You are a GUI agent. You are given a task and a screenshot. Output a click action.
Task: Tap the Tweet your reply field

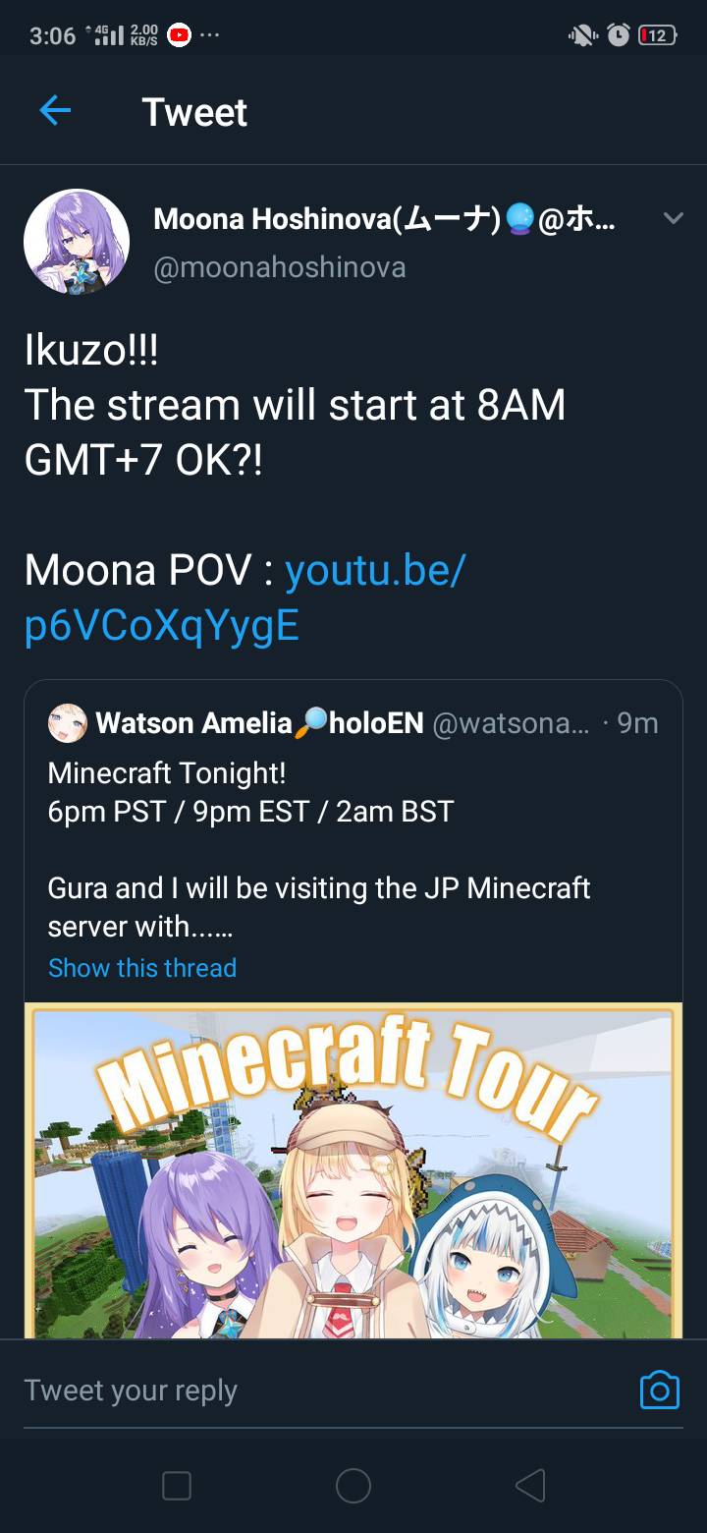click(x=295, y=1391)
